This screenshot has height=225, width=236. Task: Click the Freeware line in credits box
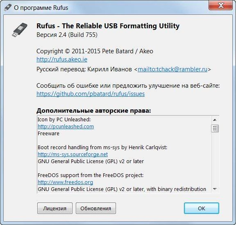pos(48,134)
